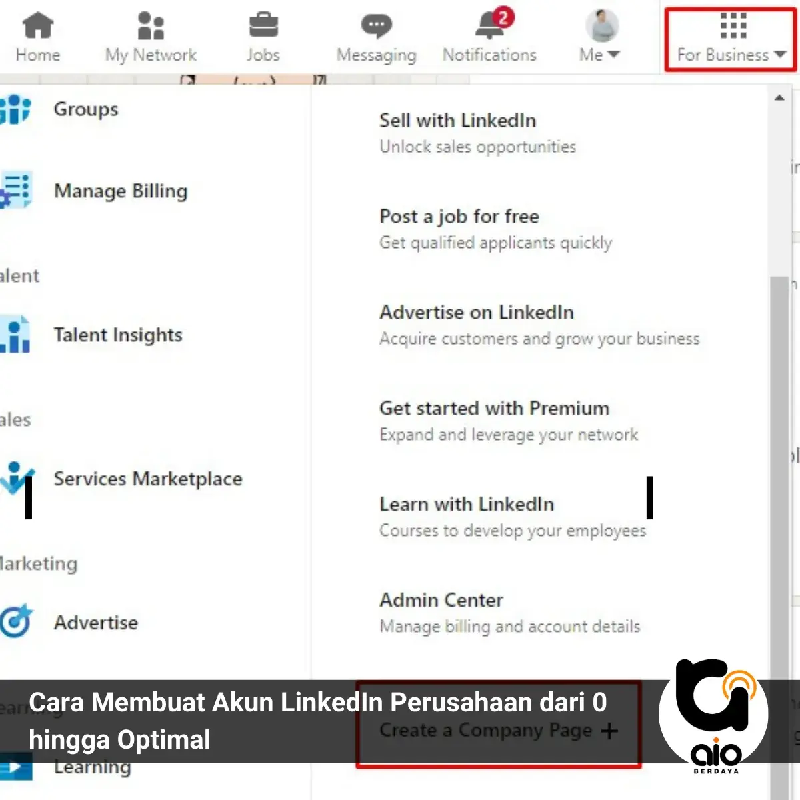The image size is (800, 800).
Task: Click the Manage Billing icon
Action: click(x=15, y=191)
